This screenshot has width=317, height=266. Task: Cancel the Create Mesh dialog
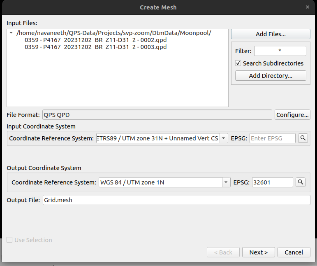click(x=294, y=252)
